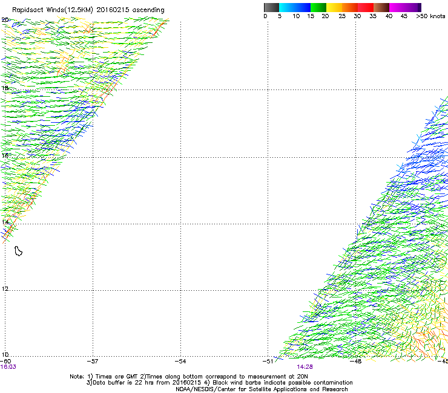Screen dimensions: 448x393
Task: Click the '25' legend tick label
Action: [x=342, y=16]
